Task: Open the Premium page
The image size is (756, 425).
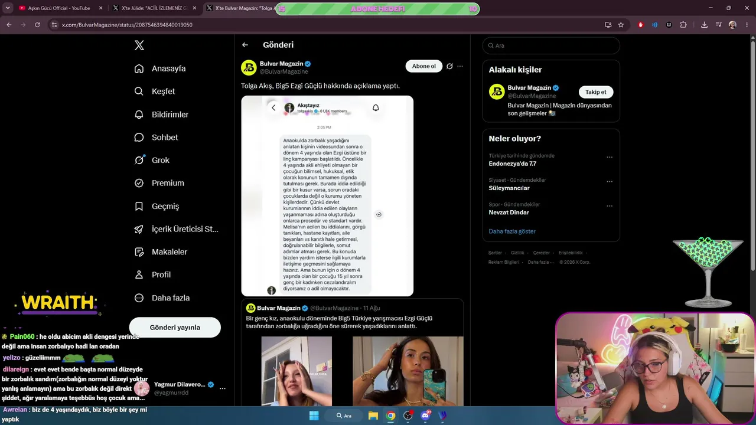Action: click(159, 183)
